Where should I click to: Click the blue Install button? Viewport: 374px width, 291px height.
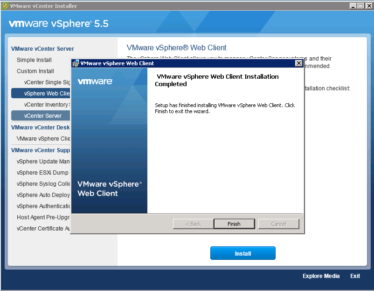point(243,253)
